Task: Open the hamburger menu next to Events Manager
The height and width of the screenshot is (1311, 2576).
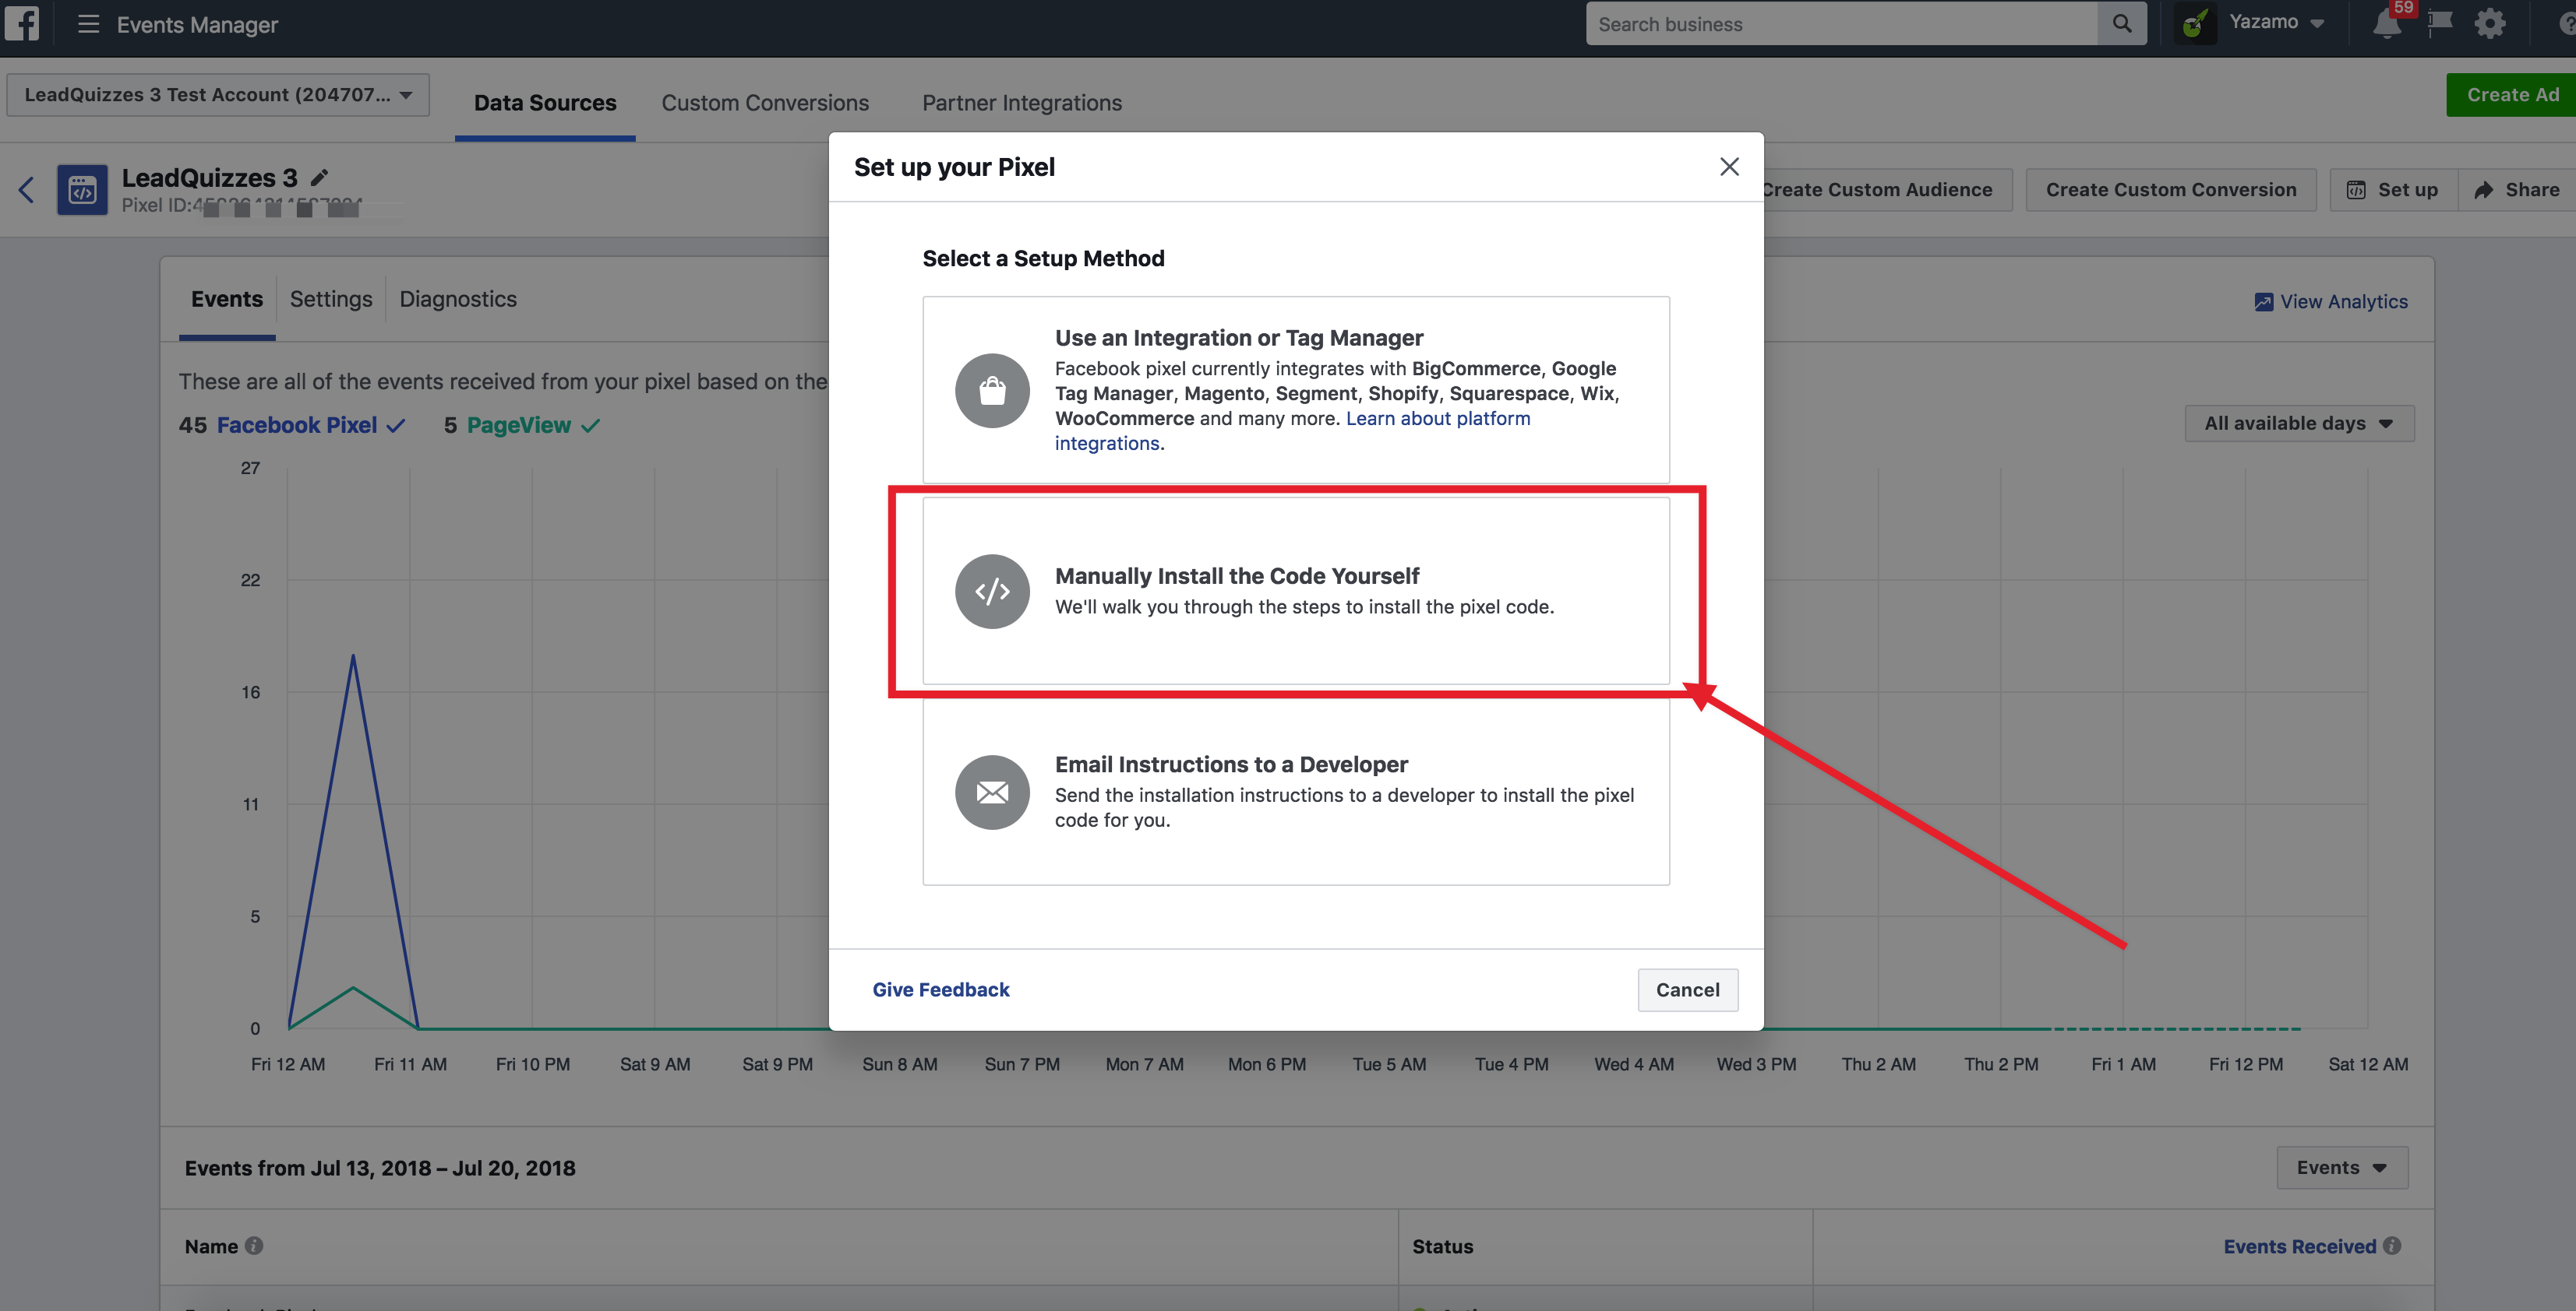Action: tap(88, 24)
